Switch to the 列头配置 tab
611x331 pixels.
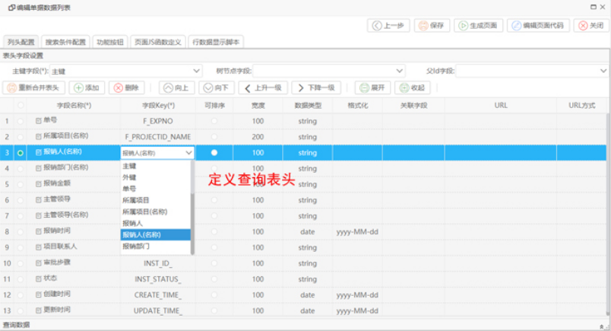(x=21, y=42)
